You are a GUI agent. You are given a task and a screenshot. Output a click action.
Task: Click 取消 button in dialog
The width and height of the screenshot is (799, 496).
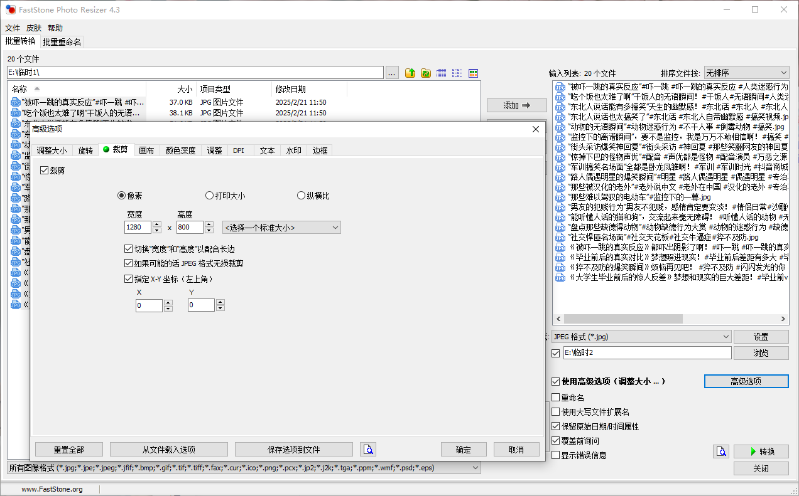516,450
